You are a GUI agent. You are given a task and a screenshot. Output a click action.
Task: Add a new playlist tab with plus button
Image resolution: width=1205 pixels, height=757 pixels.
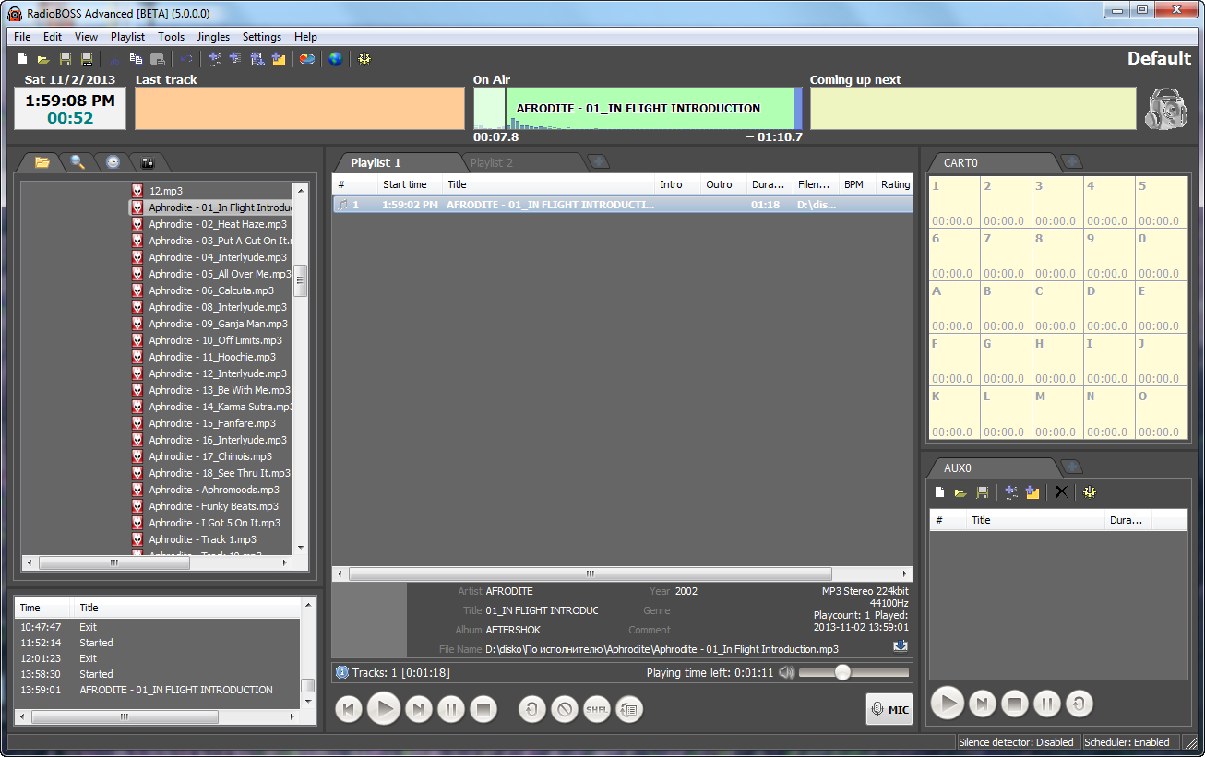point(599,162)
